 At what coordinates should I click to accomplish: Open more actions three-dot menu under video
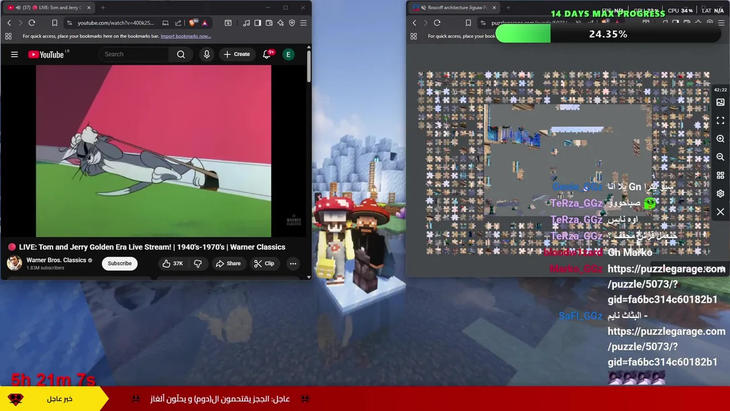[x=293, y=263]
